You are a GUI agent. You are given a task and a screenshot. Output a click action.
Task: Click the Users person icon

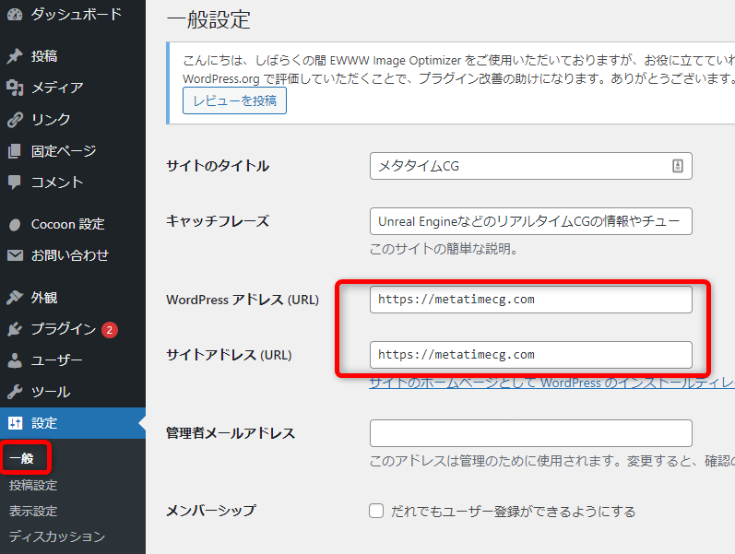click(x=15, y=360)
